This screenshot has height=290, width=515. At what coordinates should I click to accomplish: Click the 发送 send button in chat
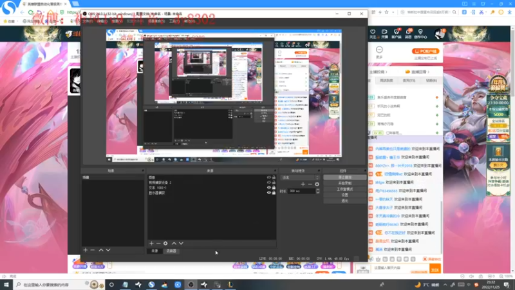click(435, 269)
